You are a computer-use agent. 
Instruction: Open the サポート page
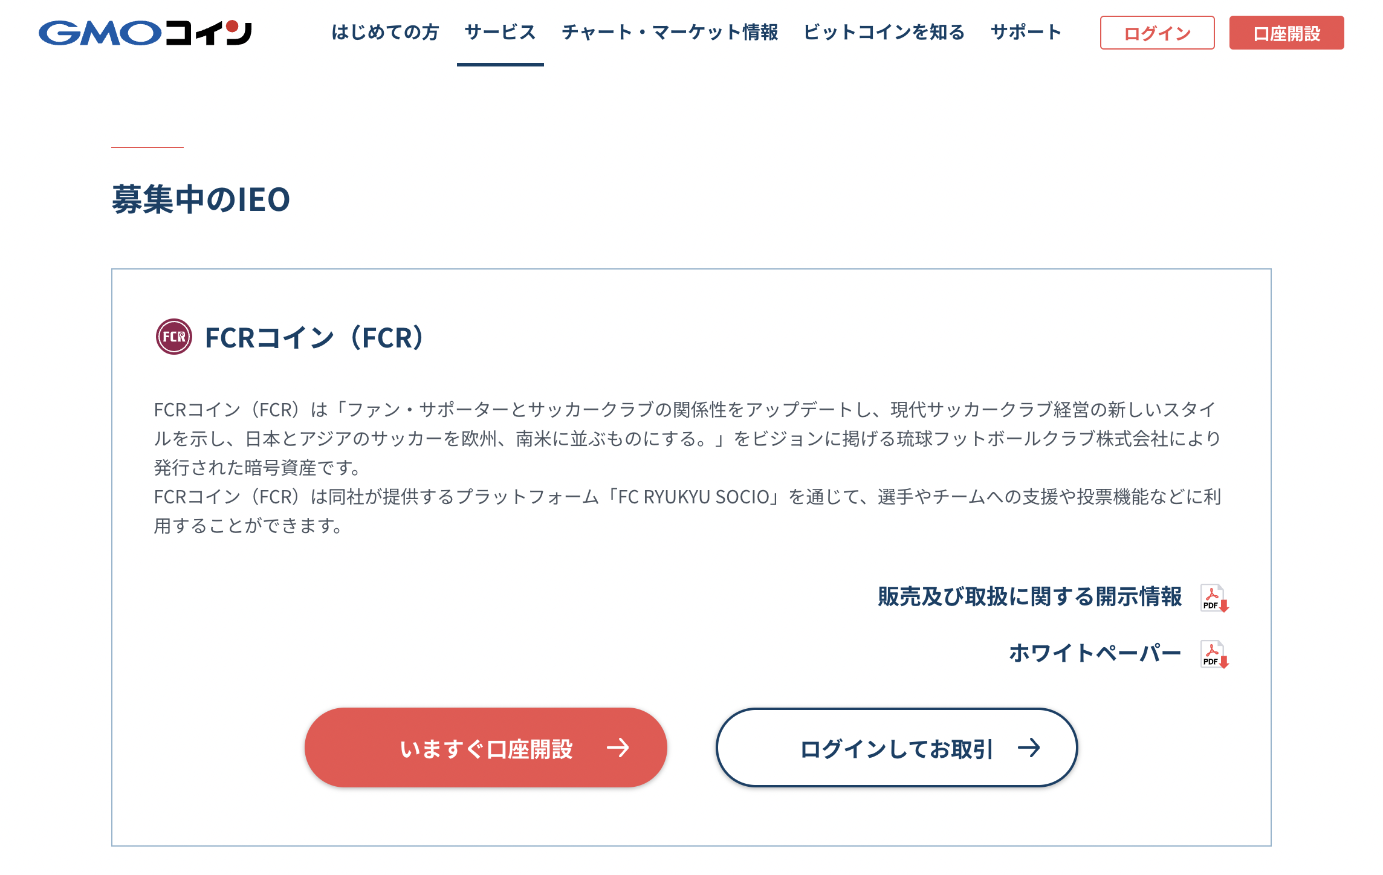point(1025,32)
